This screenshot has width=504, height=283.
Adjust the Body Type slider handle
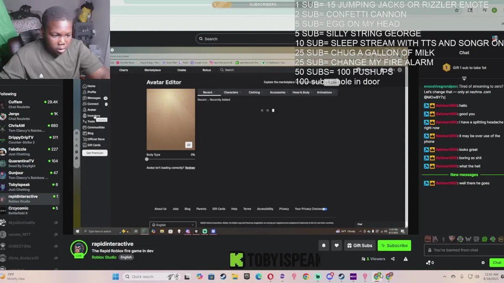[147, 159]
